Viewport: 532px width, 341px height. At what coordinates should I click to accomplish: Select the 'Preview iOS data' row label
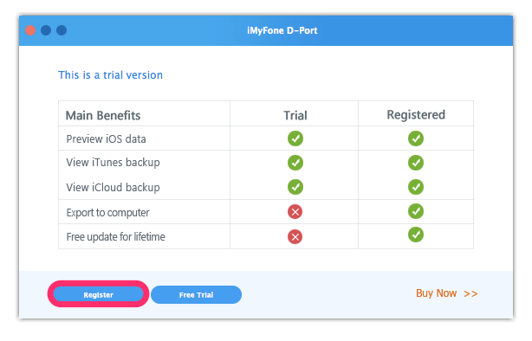click(x=106, y=139)
